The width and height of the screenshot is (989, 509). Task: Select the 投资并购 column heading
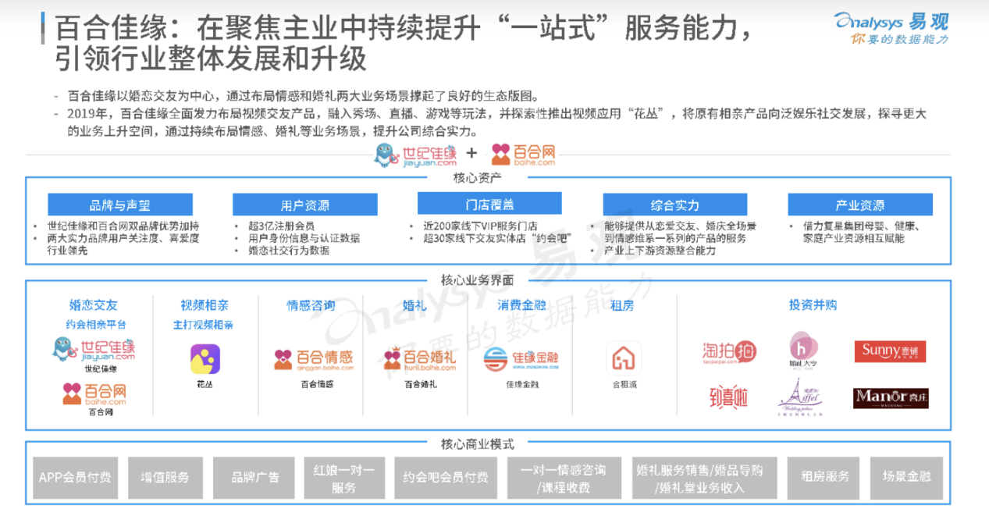[813, 305]
